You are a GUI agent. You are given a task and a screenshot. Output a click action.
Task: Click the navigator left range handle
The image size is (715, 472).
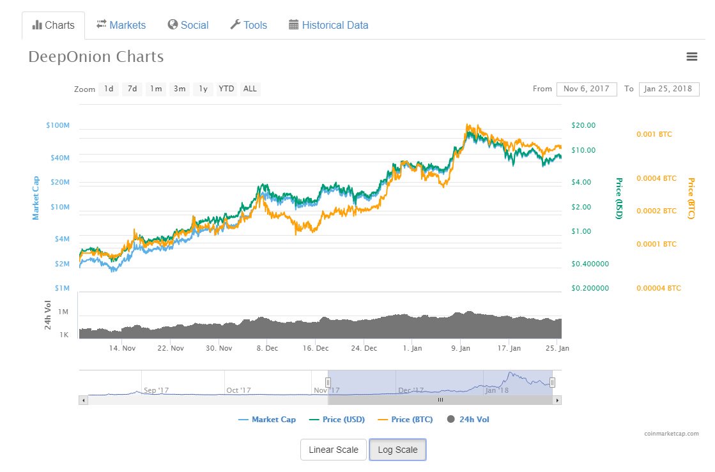coord(328,382)
